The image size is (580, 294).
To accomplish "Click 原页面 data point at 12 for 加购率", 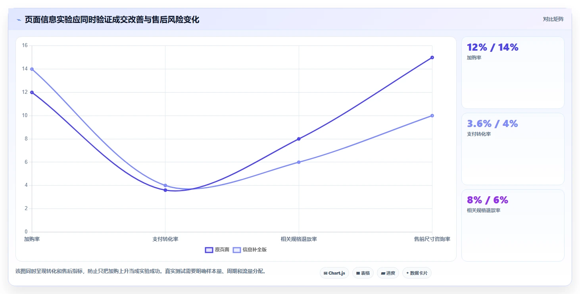I will (x=32, y=92).
